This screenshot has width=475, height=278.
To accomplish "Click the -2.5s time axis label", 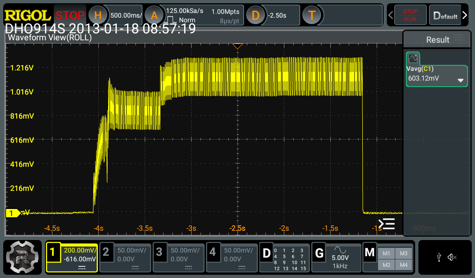I will [237, 228].
